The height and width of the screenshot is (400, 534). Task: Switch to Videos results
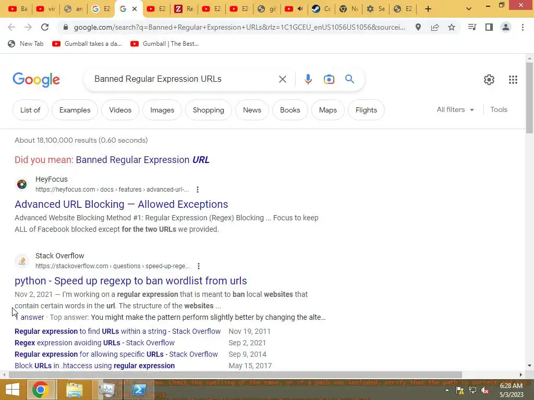tap(120, 110)
